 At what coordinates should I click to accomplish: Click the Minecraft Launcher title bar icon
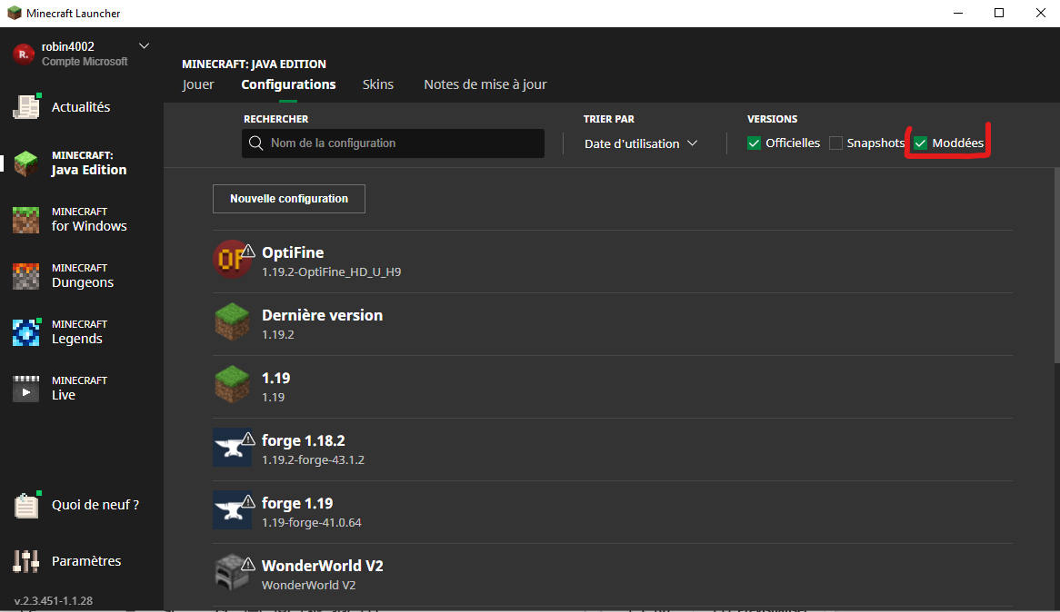click(15, 13)
